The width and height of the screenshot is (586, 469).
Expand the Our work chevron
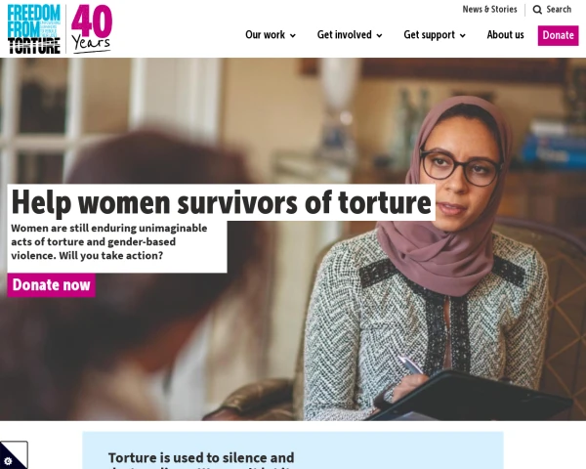click(x=293, y=35)
